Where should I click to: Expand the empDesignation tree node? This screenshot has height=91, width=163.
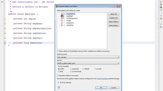(x=59, y=18)
